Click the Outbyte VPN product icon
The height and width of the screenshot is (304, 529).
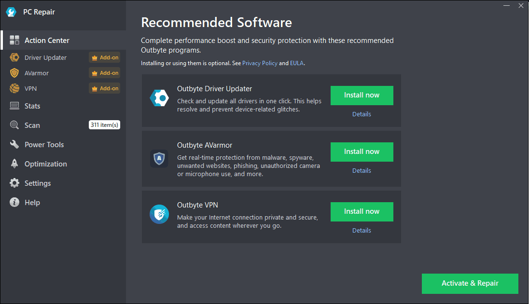click(159, 214)
